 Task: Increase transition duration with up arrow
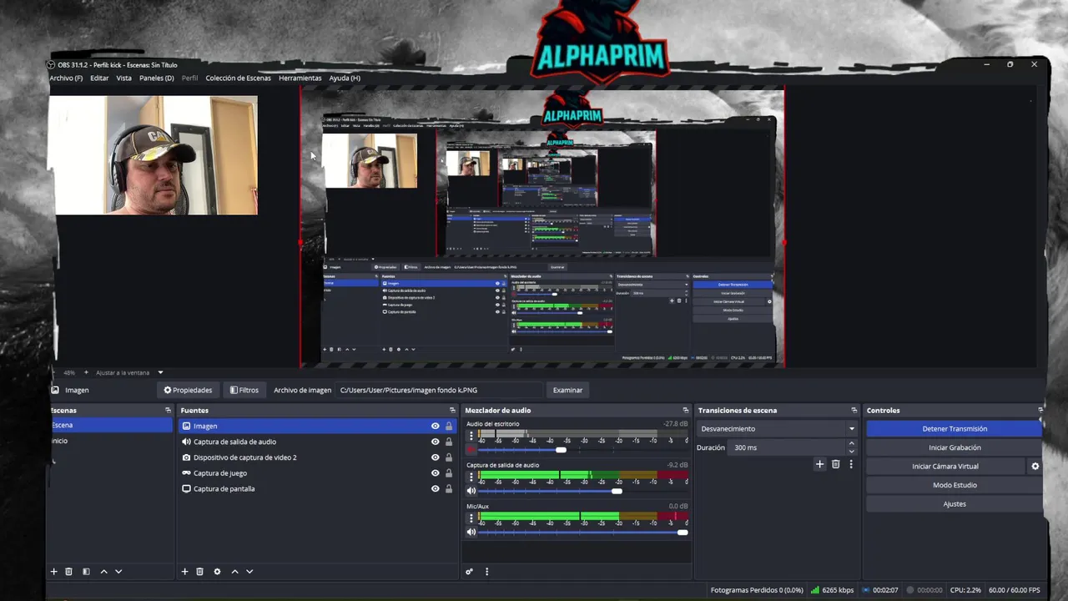[851, 444]
